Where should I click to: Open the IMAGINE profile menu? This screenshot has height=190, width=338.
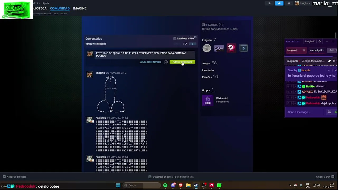(x=80, y=8)
